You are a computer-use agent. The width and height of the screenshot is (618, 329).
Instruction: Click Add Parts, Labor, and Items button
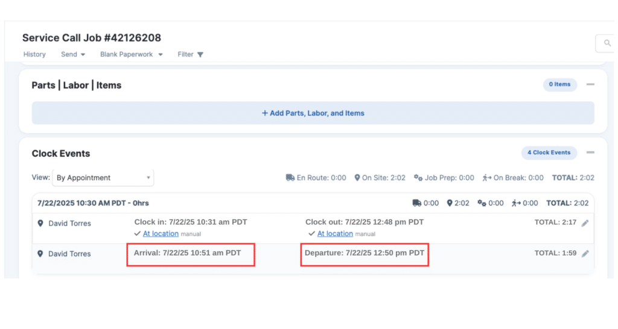(313, 113)
